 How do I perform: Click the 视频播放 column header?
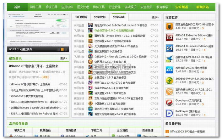click(x=45, y=130)
